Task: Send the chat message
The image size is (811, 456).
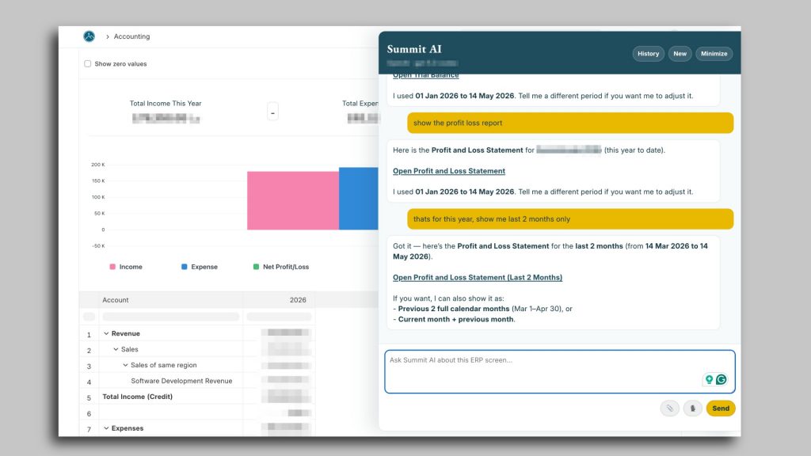Action: [x=721, y=408]
